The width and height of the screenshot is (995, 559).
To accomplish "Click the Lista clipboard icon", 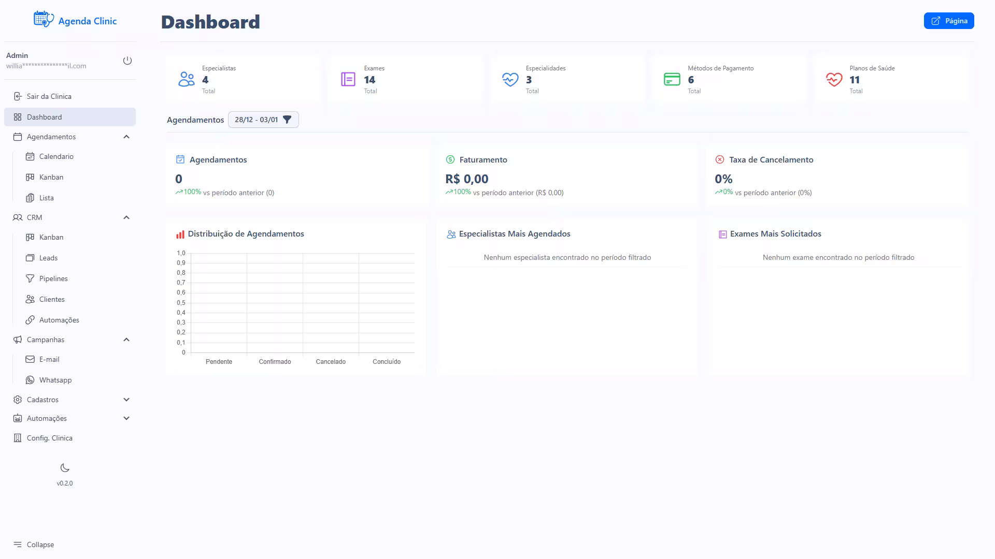I will 30,198.
